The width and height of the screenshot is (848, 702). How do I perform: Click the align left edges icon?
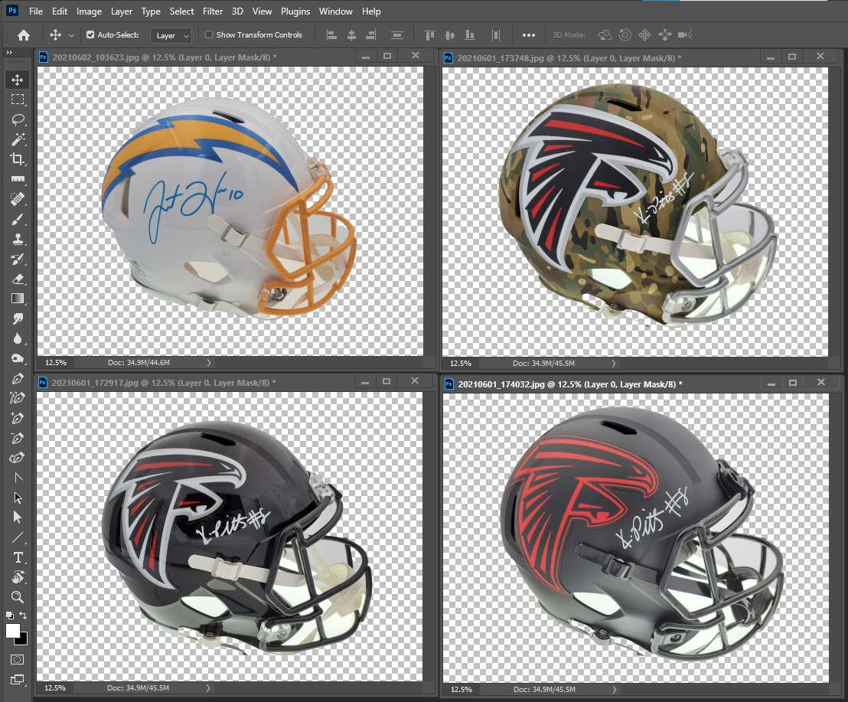pos(331,34)
